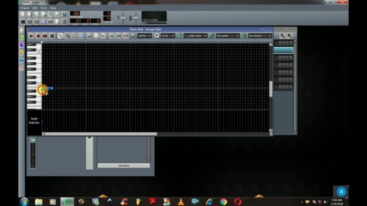Select the erase mode tool
Screen dimensions: 367x206
[67, 36]
